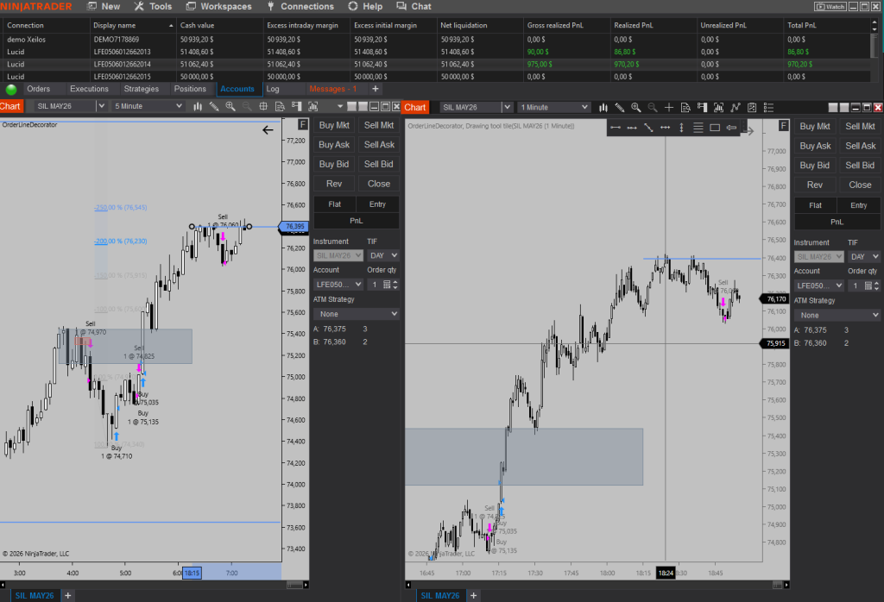This screenshot has height=602, width=884.
Task: Open the Workspaces menu
Action: tap(220, 6)
